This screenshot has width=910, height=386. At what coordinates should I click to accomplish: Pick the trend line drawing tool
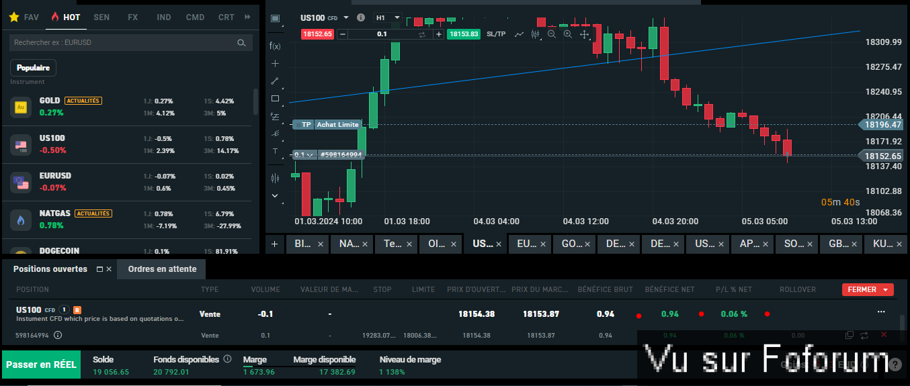275,81
